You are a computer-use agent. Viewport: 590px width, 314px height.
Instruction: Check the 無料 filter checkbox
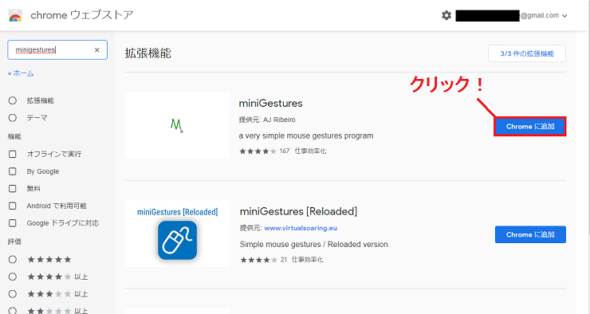click(x=13, y=188)
